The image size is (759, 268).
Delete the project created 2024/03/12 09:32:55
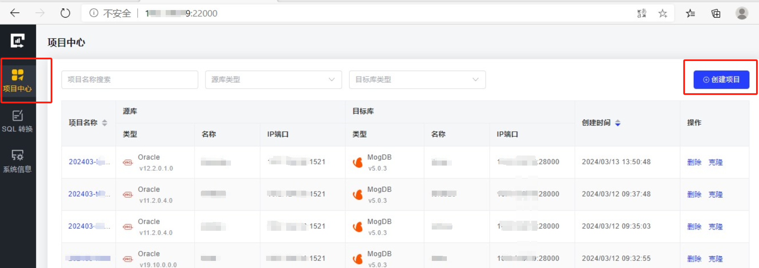[x=694, y=259]
